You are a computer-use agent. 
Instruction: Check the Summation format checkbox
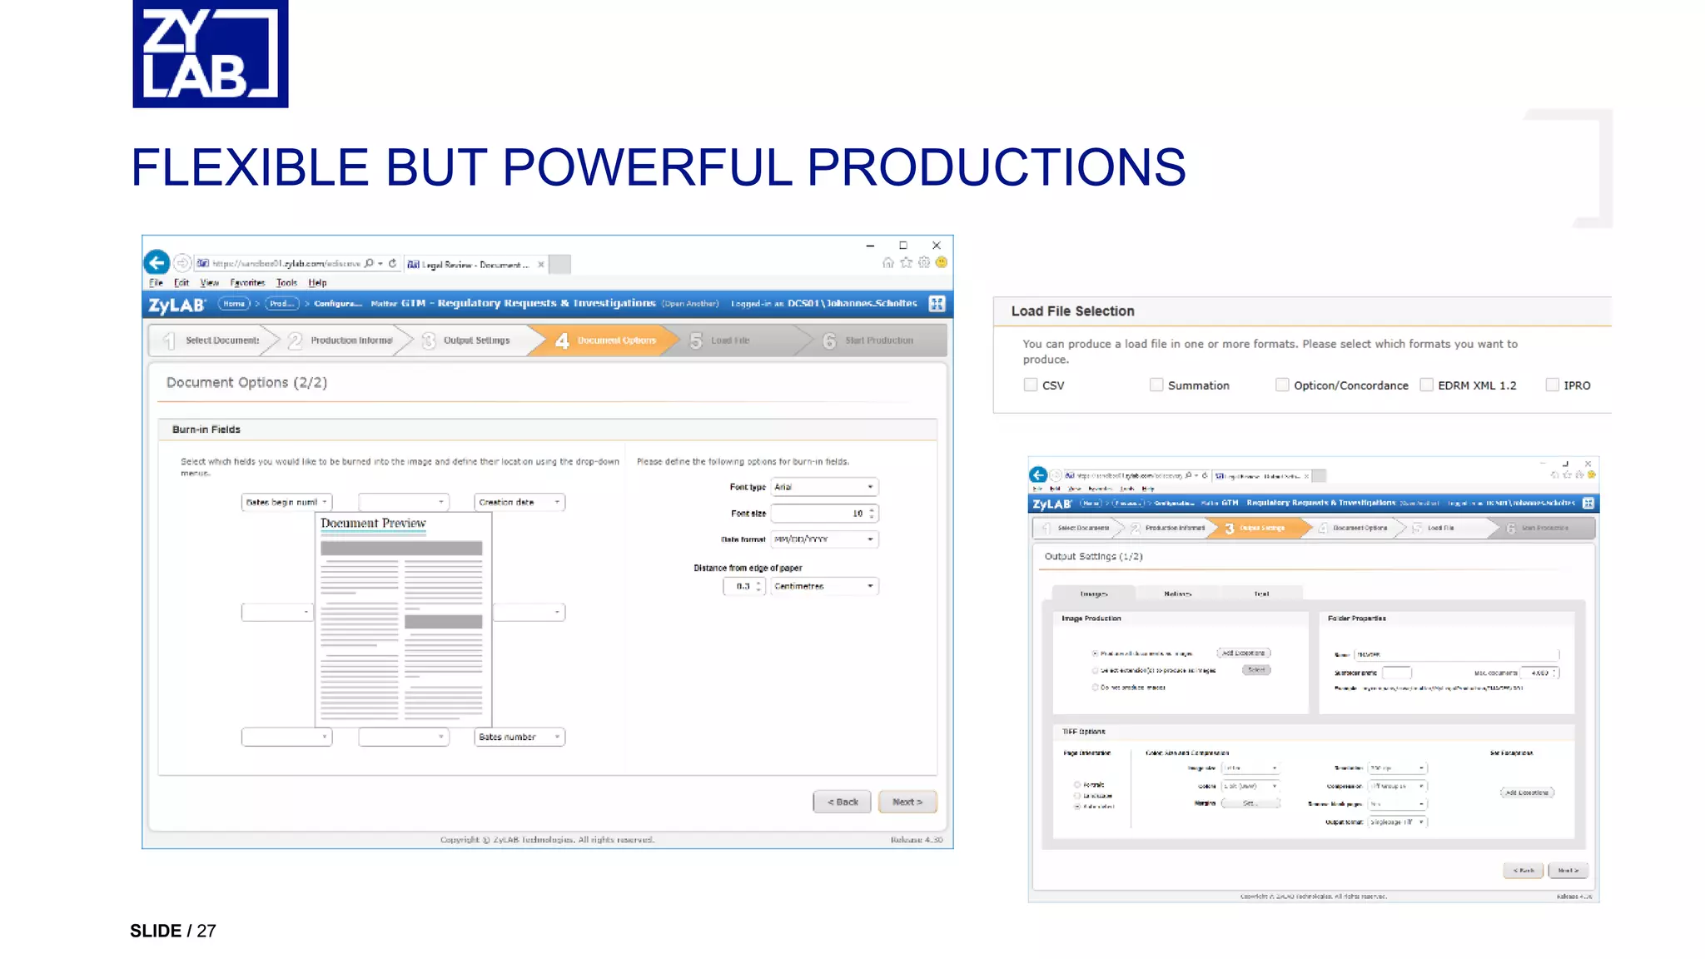(1156, 385)
